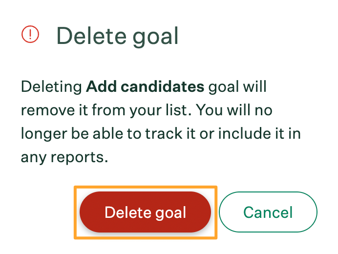Viewport: 338px width, 254px height.
Task: Click the red warning exclamation icon
Action: pyautogui.click(x=30, y=34)
